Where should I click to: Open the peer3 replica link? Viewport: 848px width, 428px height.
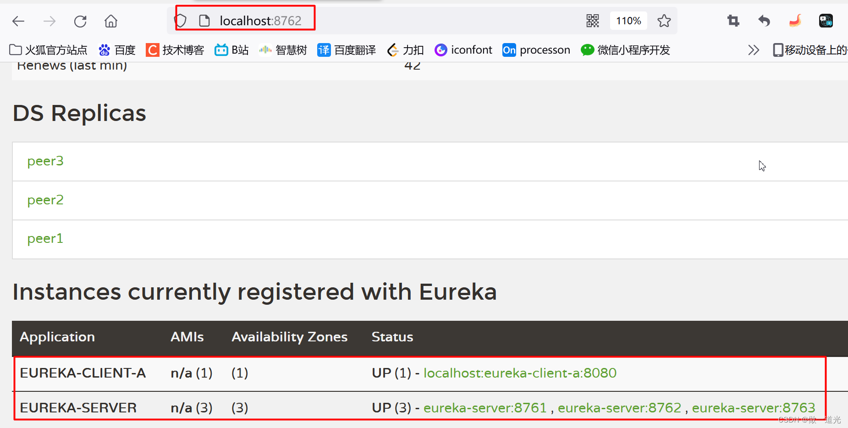click(x=45, y=161)
